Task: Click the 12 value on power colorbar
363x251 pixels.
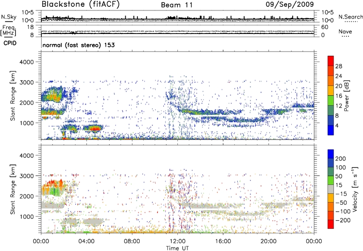Action: click(x=338, y=106)
